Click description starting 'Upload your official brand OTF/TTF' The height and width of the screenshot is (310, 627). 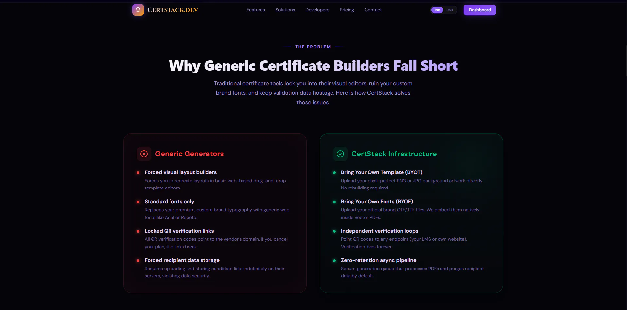coord(410,214)
